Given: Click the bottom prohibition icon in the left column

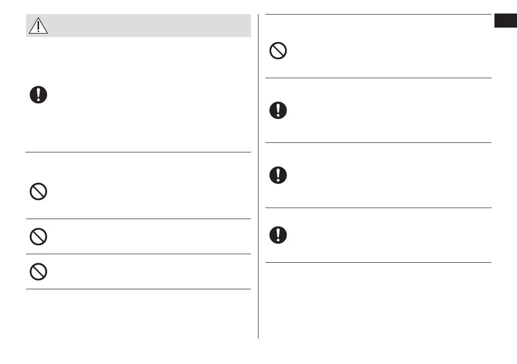Looking at the screenshot, I should (39, 271).
